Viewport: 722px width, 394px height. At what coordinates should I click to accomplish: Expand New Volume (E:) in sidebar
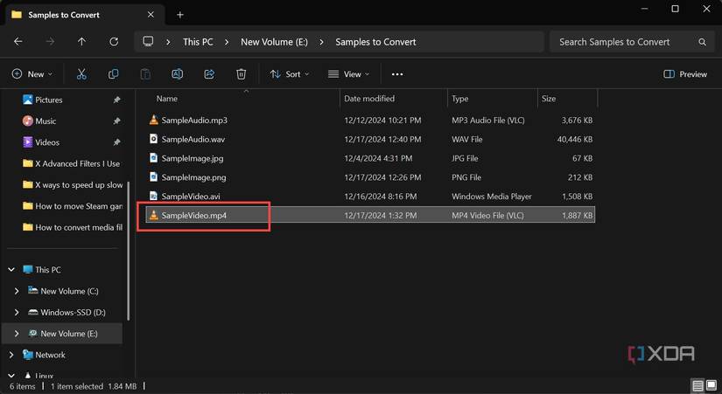(17, 334)
